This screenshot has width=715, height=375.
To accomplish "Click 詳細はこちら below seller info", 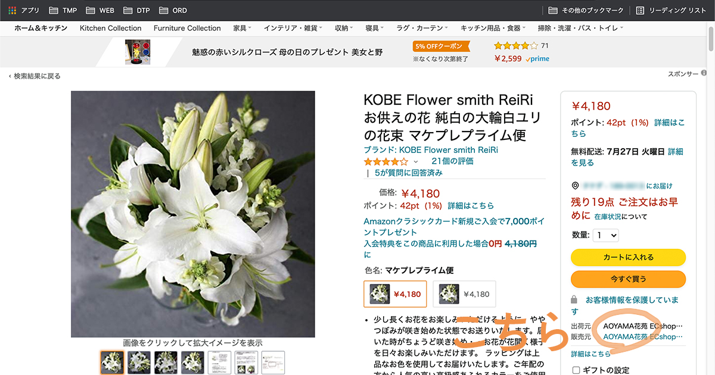I will tap(590, 354).
